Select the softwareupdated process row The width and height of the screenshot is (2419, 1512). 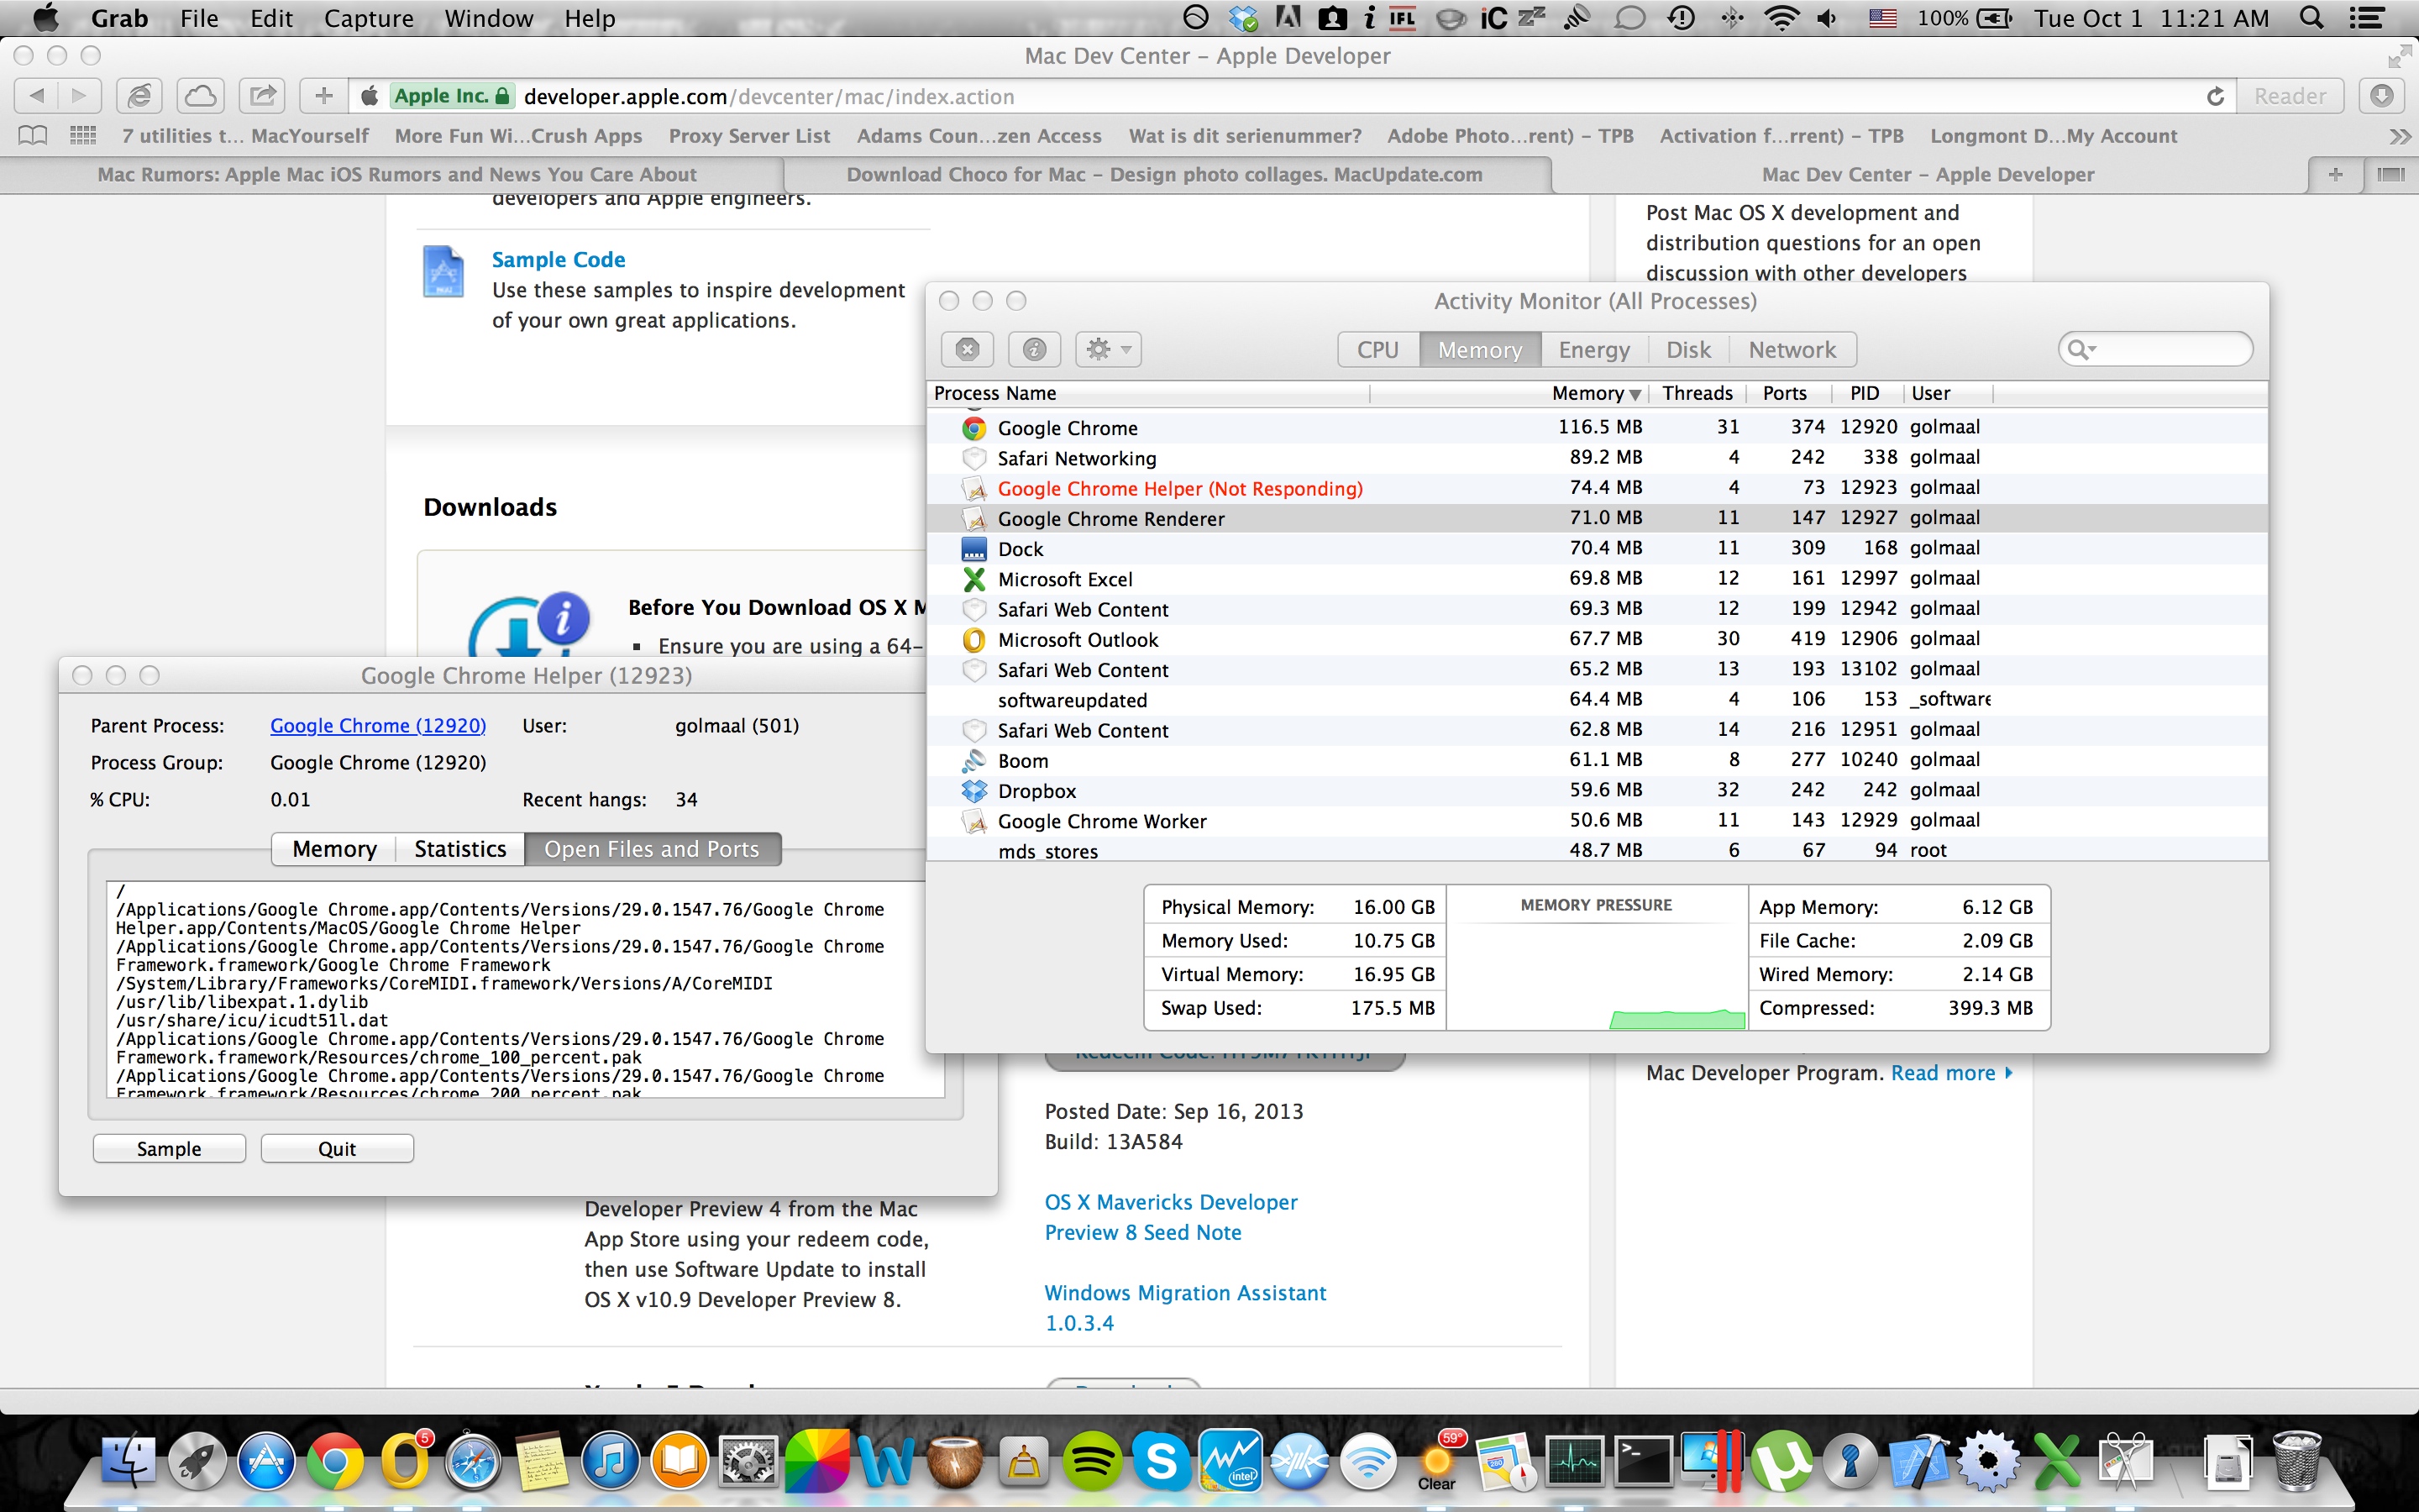click(1597, 700)
